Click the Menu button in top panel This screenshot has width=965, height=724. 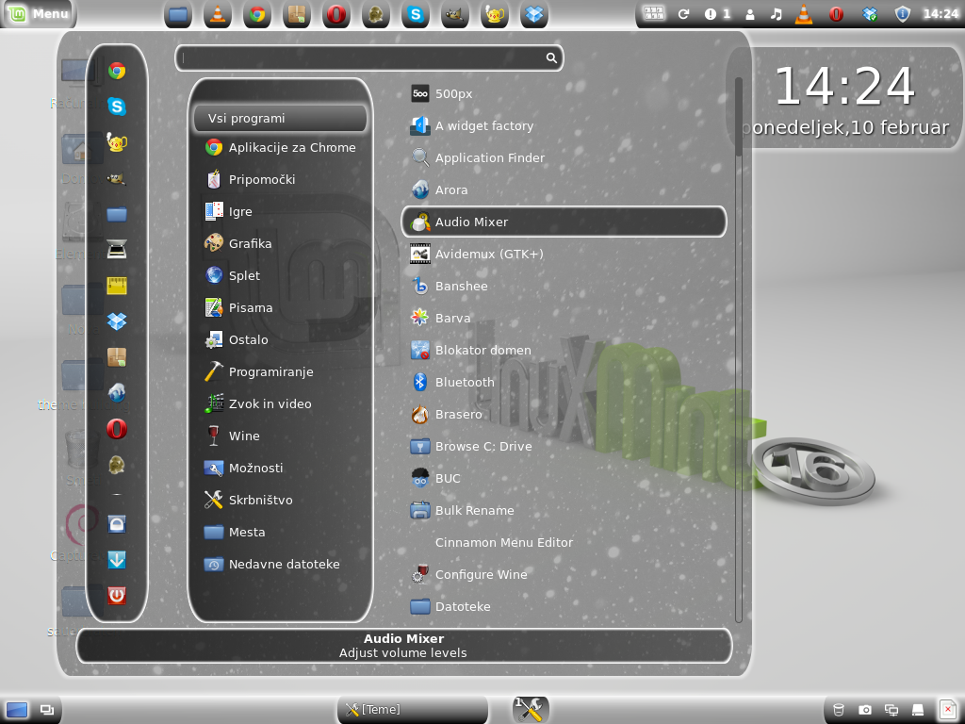38,13
